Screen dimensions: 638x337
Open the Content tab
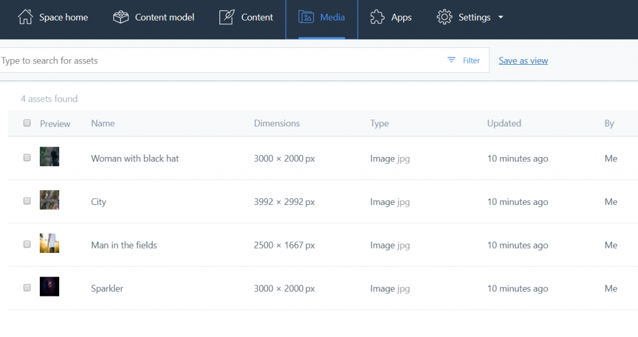coord(257,17)
